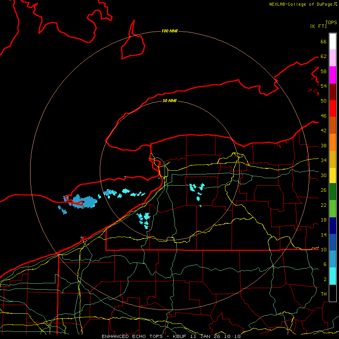
Task: Click the "62" legend value
Action: 324,56
